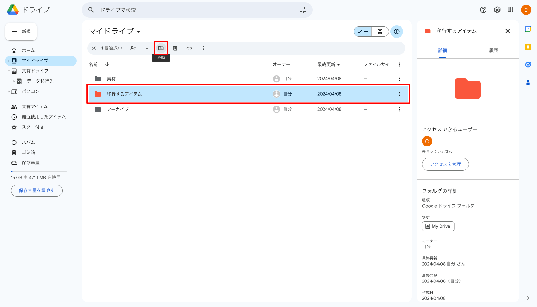Open toolbar more actions menu

click(x=203, y=48)
